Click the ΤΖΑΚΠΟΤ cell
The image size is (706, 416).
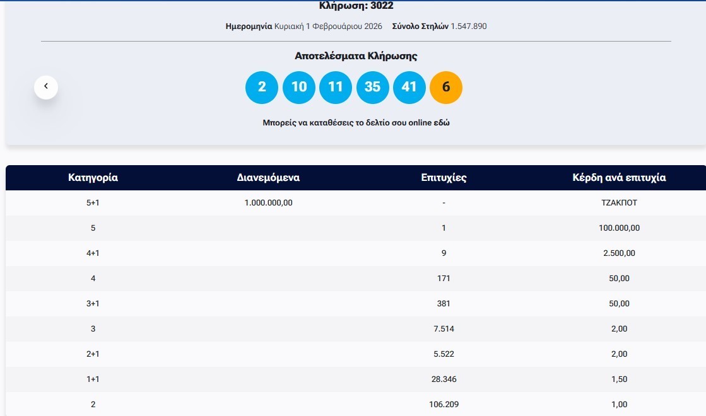[x=619, y=203]
